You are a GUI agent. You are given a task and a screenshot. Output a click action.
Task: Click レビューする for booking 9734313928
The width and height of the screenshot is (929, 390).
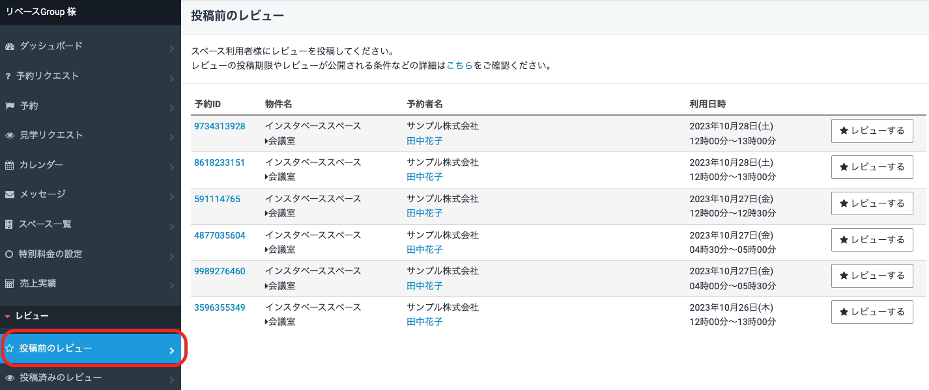(872, 131)
